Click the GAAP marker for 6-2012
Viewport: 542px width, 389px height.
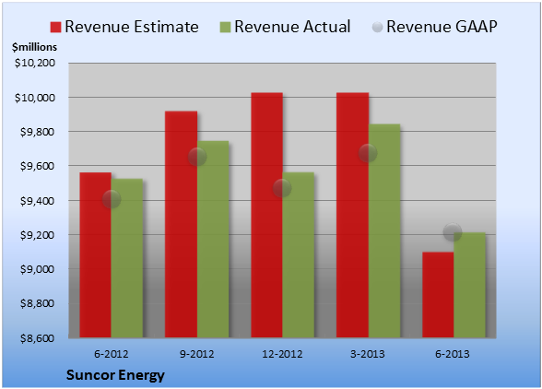click(x=112, y=199)
